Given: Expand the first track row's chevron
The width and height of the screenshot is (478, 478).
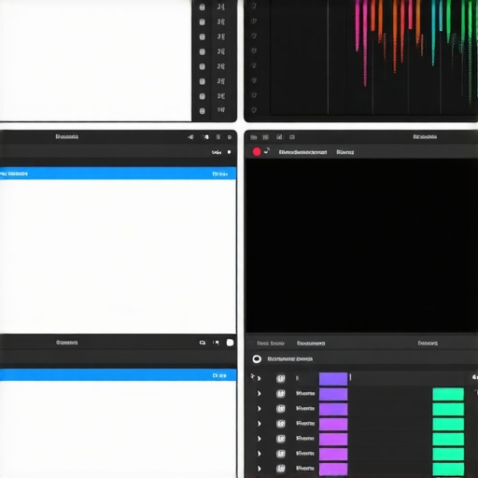Looking at the screenshot, I should [x=259, y=378].
